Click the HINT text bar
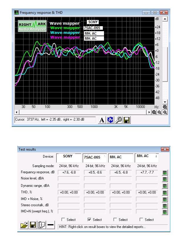This screenshot has width=188, height=248. pos(113,227)
